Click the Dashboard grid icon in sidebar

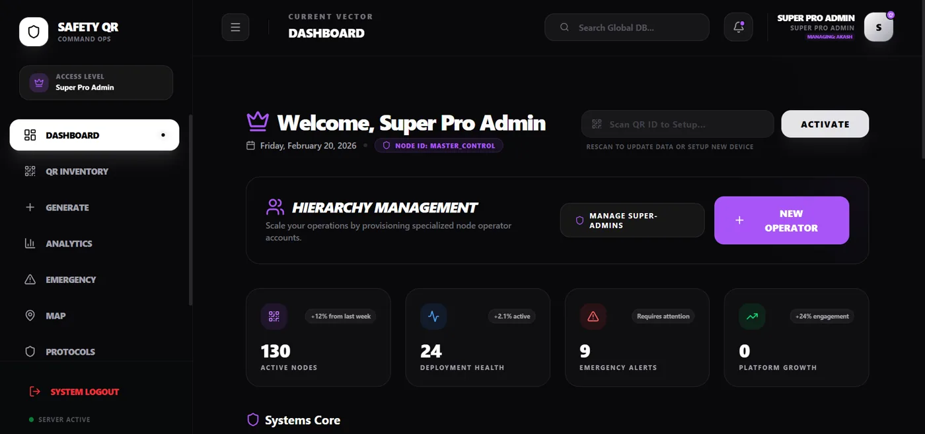pyautogui.click(x=30, y=135)
